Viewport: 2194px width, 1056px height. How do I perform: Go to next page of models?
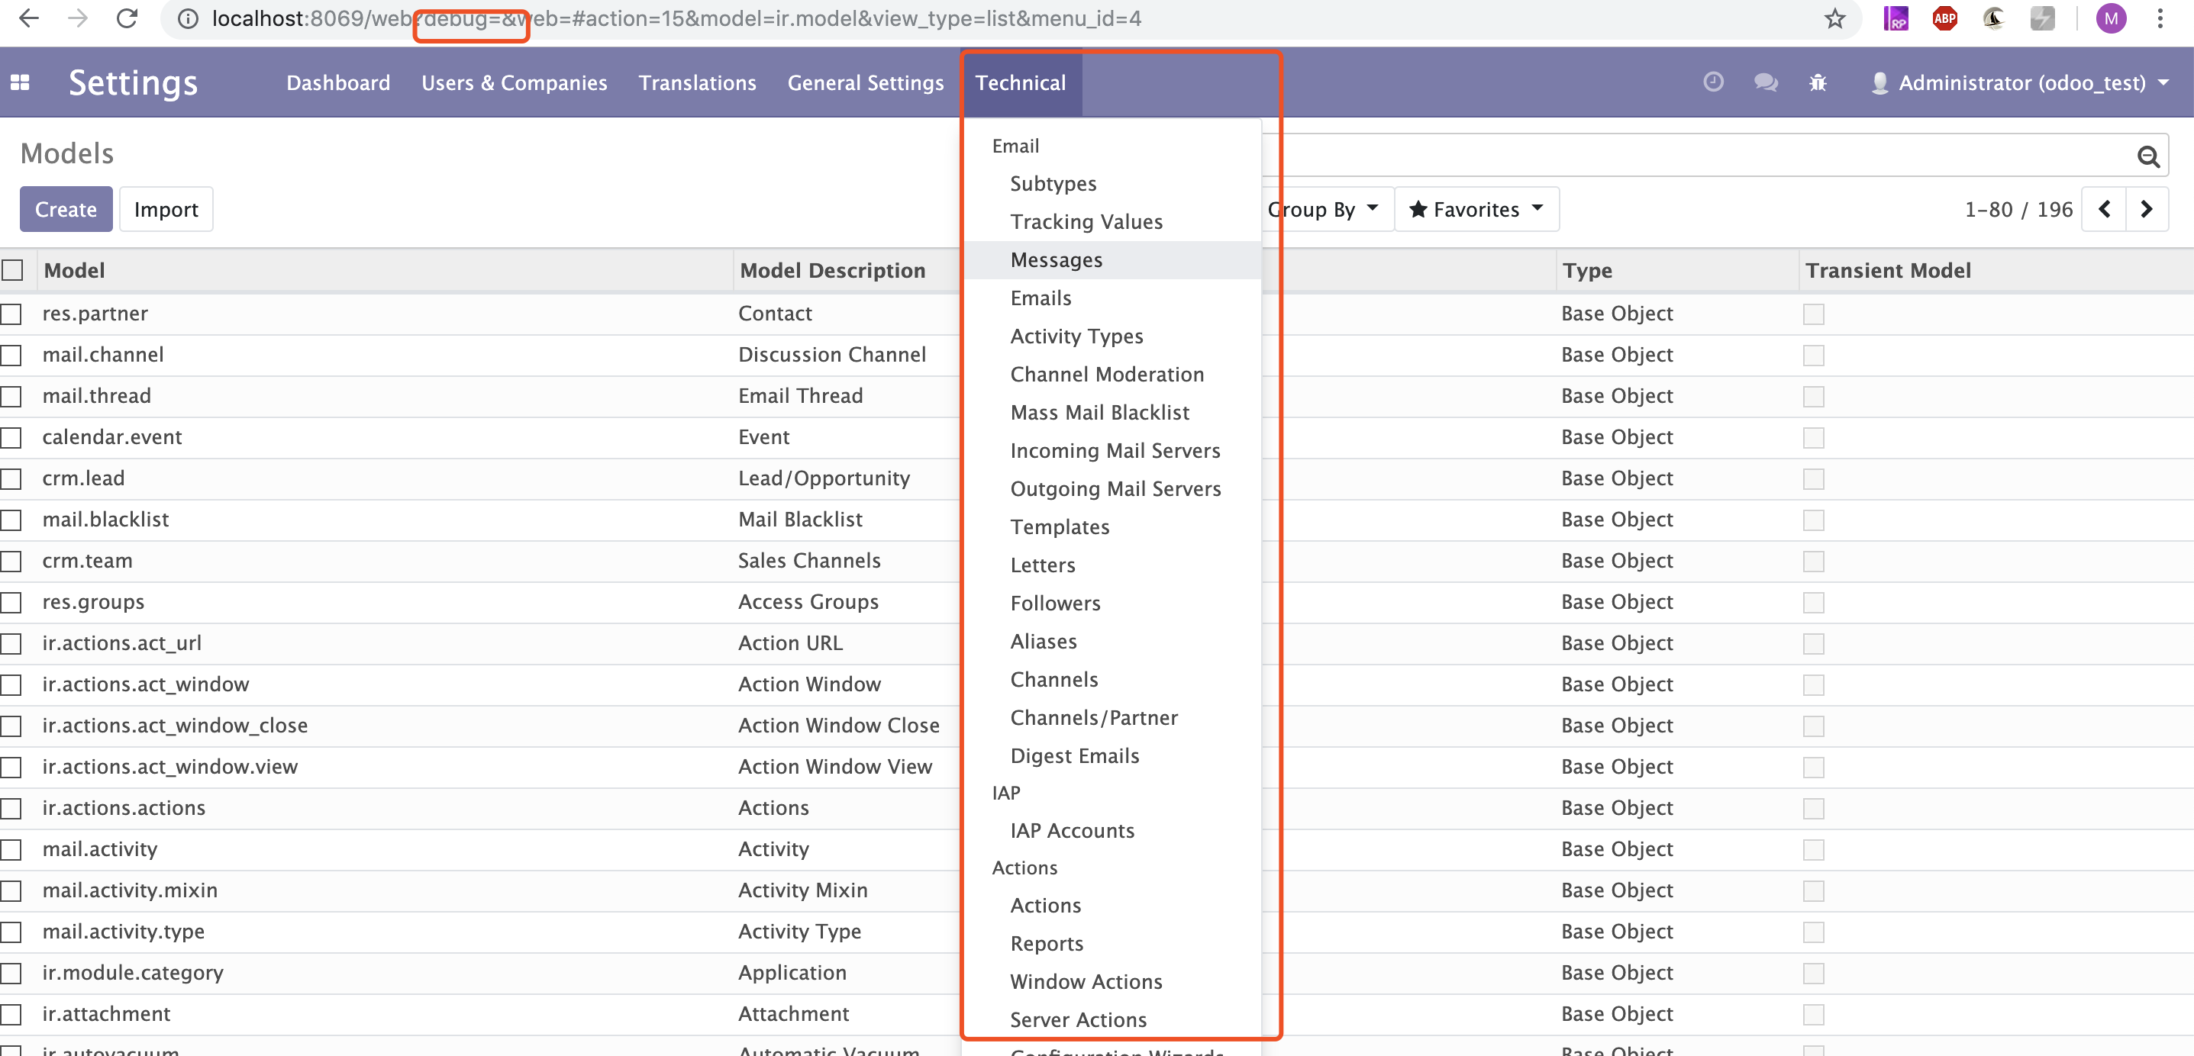tap(2147, 210)
